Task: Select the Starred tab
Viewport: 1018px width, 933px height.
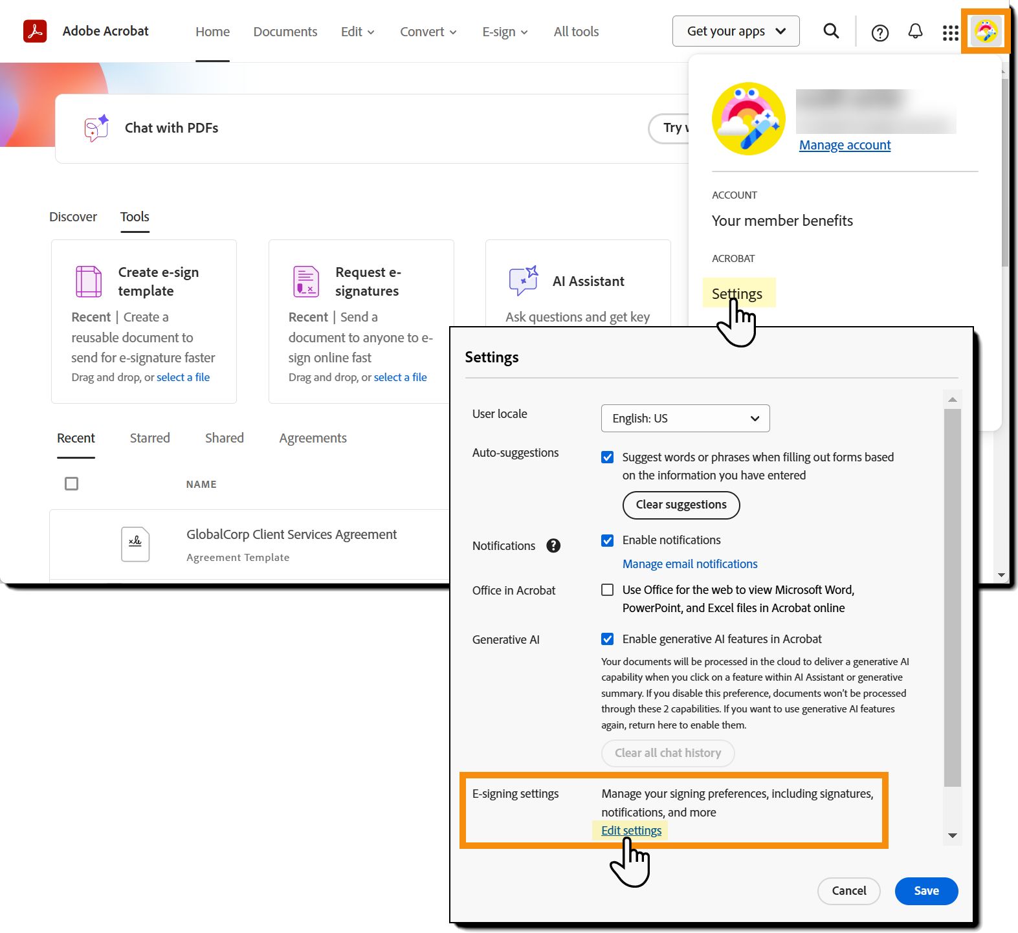Action: pos(150,438)
